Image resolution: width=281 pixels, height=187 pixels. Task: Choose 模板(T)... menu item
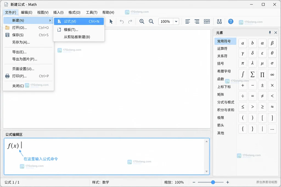[x=79, y=30]
